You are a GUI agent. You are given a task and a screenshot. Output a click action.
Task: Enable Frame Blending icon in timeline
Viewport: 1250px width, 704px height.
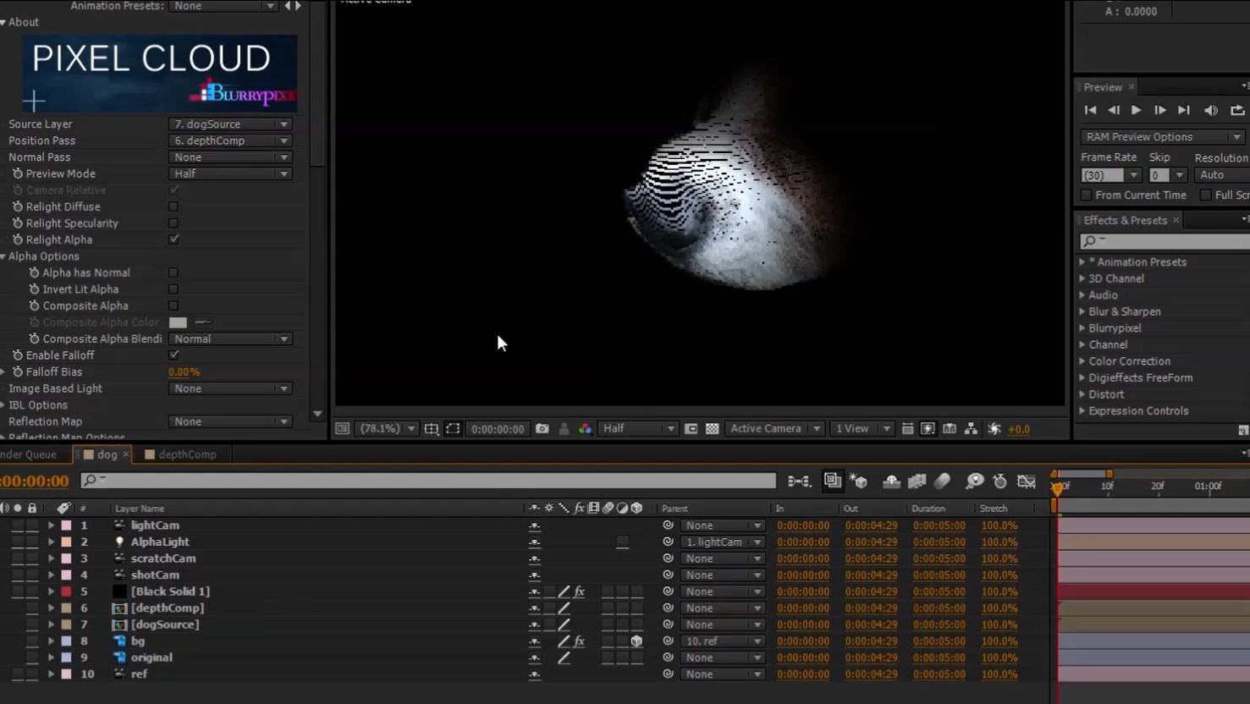917,481
